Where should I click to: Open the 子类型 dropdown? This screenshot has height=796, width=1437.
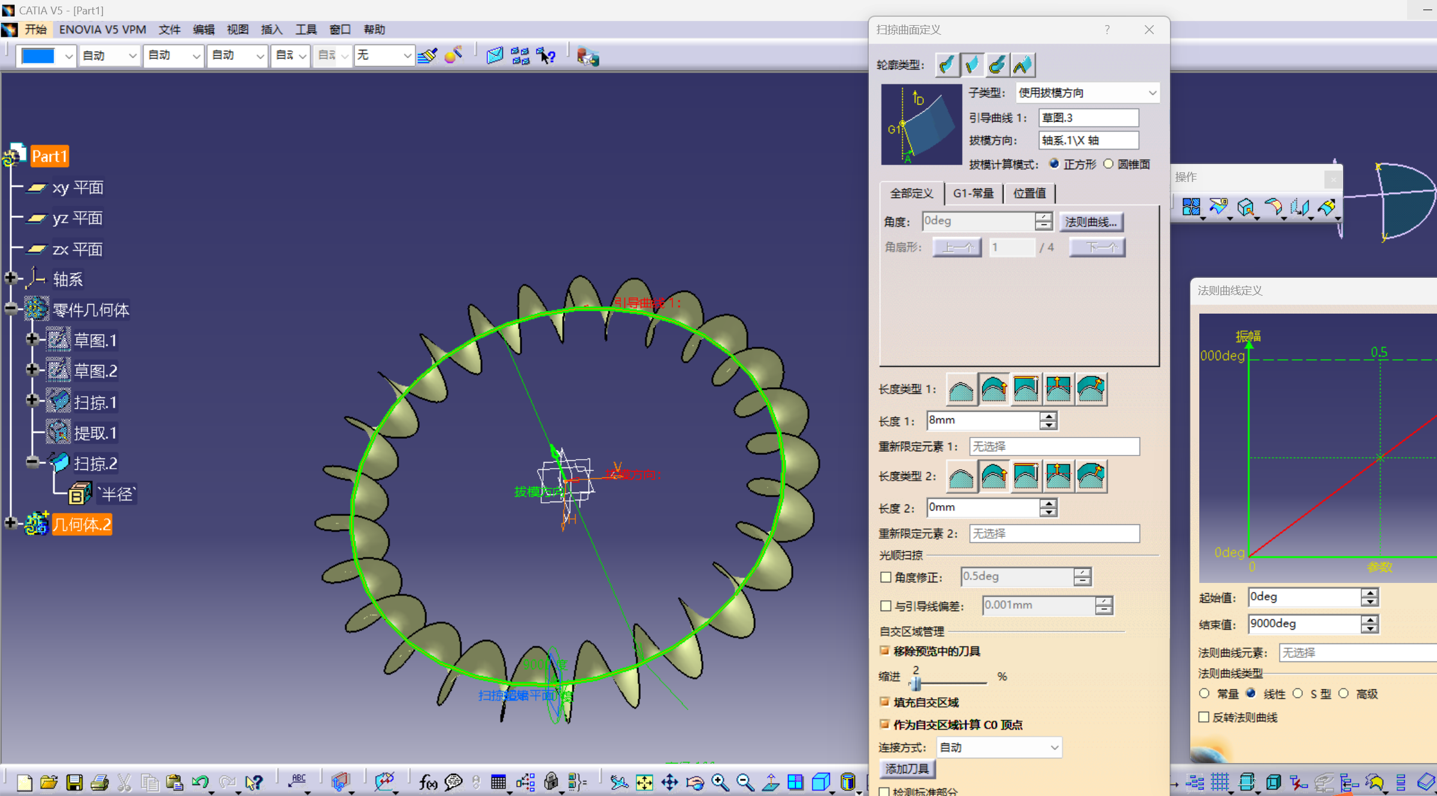[x=1152, y=93]
